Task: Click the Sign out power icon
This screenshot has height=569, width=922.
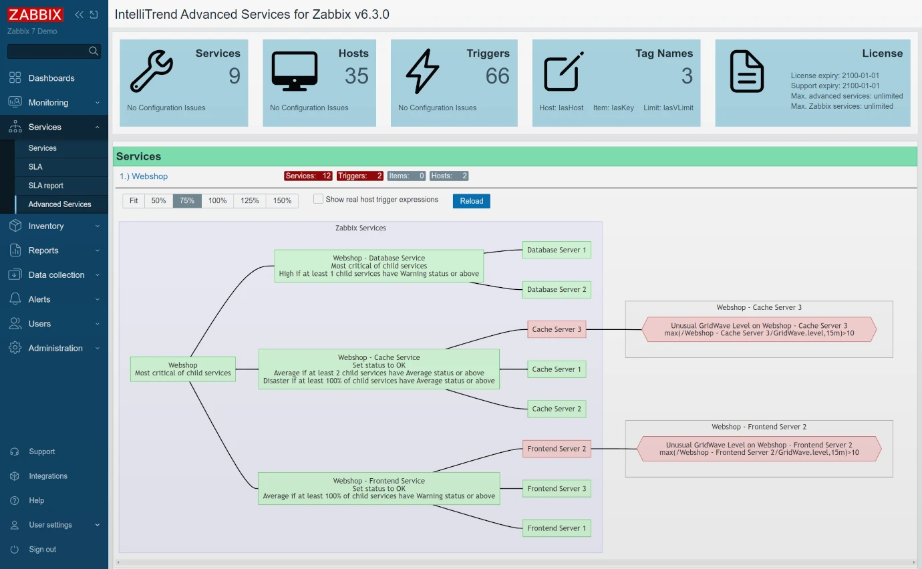Action: coord(15,549)
